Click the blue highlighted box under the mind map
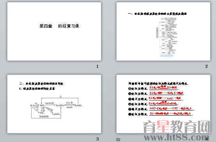 pos(167,55)
